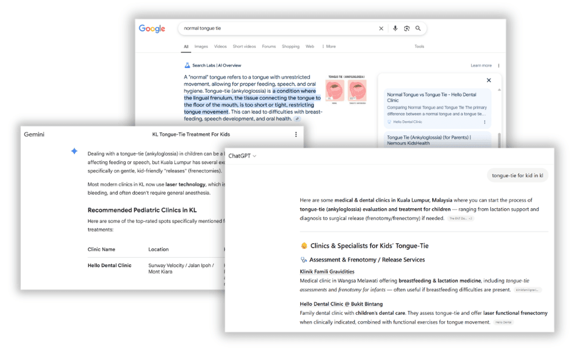Open the Tools dropdown on Google results
The height and width of the screenshot is (349, 581).
[x=419, y=46]
